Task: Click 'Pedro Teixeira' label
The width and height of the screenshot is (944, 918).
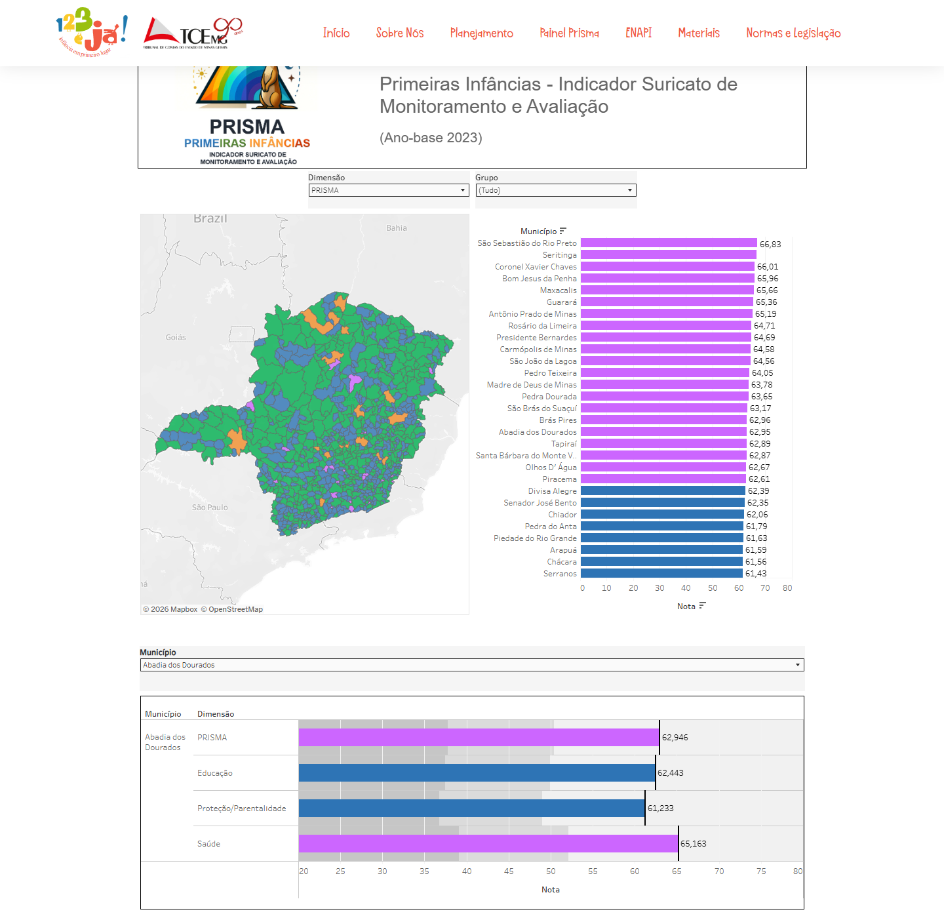Action: click(551, 373)
